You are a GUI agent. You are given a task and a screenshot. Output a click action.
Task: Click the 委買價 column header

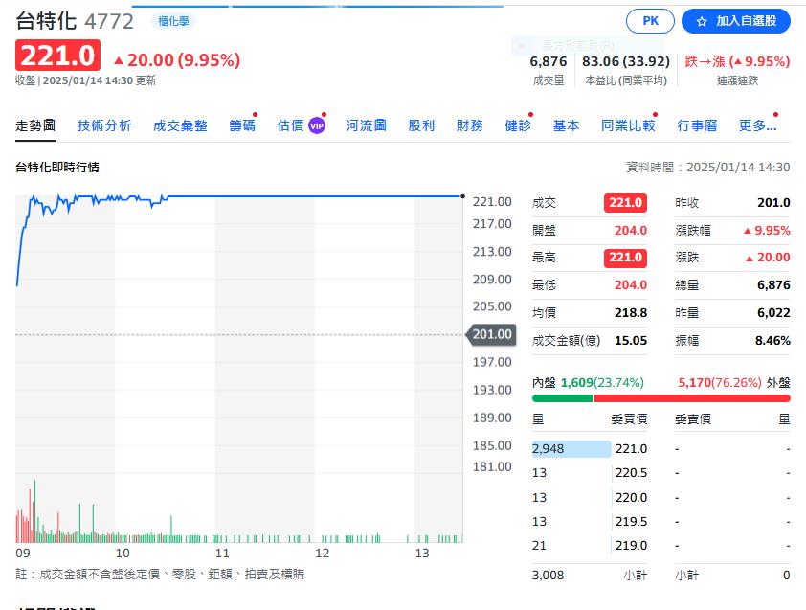tap(629, 419)
